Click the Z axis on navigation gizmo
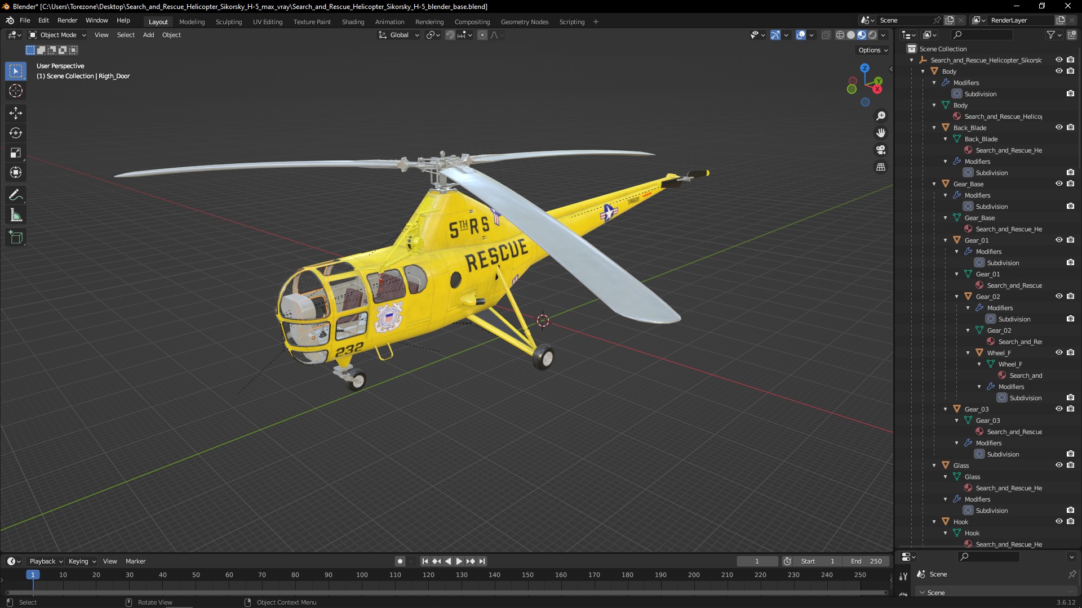Screen dimensions: 1082x608 point(864,68)
